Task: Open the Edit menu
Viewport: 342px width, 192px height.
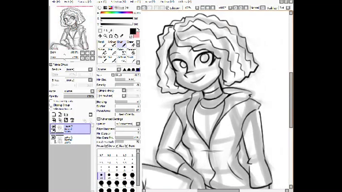Action: (x=68, y=2)
